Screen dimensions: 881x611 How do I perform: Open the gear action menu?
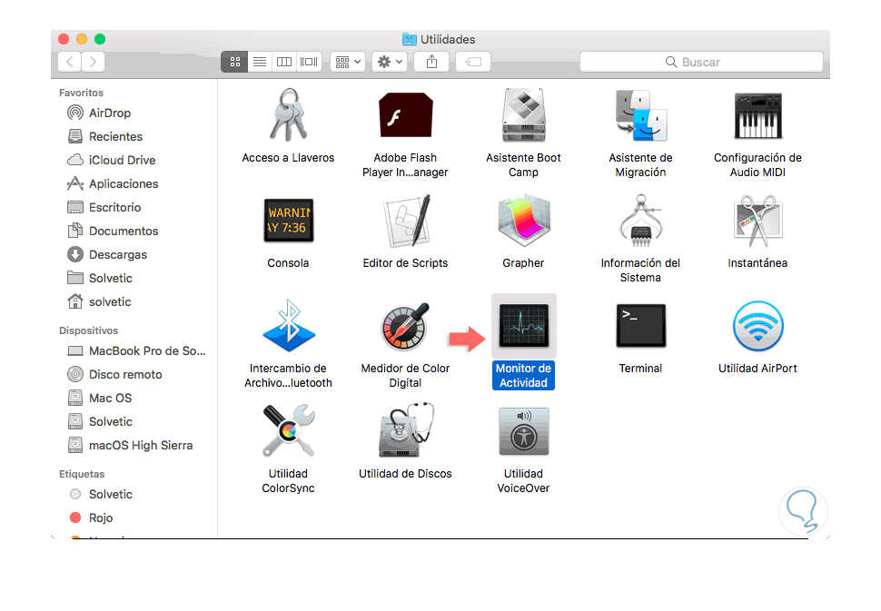tap(390, 62)
